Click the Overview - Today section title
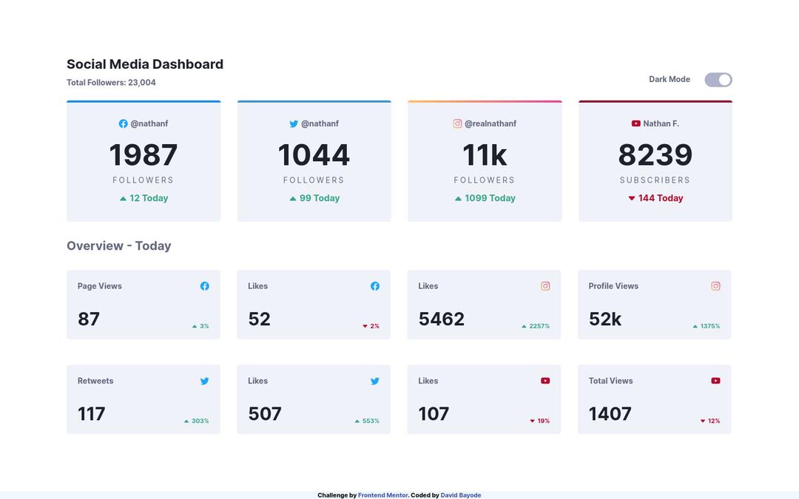Viewport: 799px width, 499px height. coord(119,245)
